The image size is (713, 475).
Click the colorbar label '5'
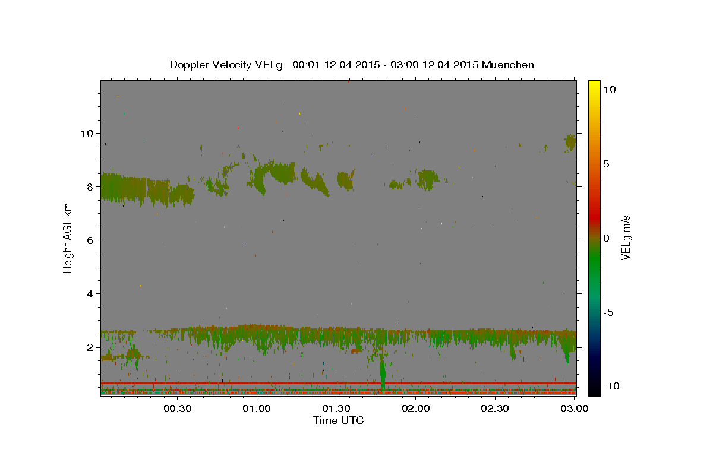(605, 164)
